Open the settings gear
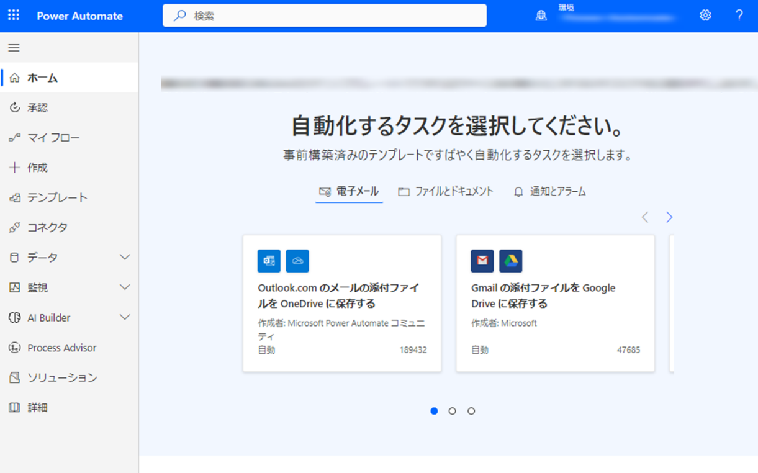Screen dimensions: 758x473 (705, 16)
